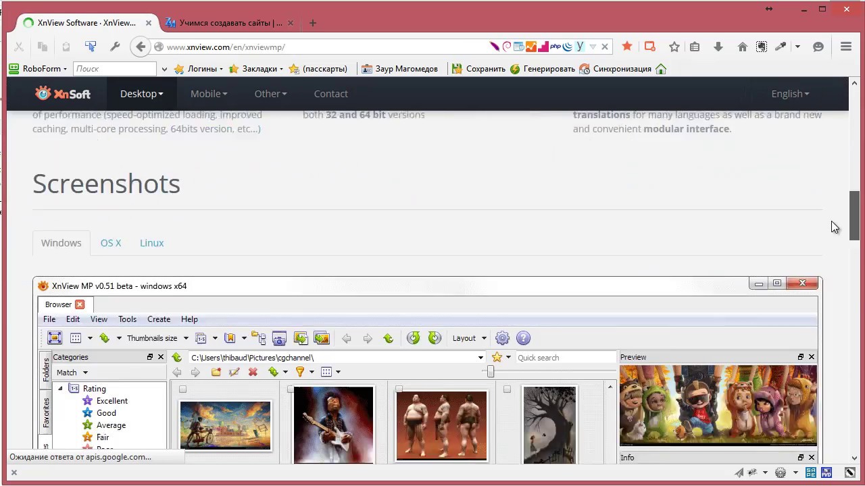The height and width of the screenshot is (486, 865).
Task: Click the blue help question icon in XnView screenshot
Action: (523, 338)
